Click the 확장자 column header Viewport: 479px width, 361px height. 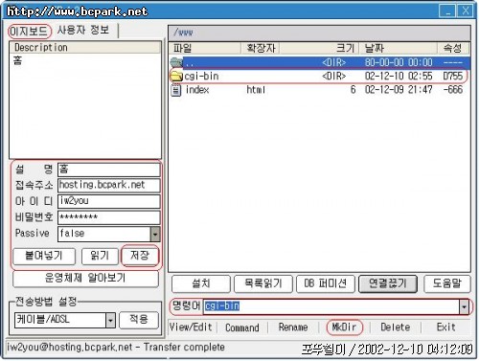[x=260, y=49]
